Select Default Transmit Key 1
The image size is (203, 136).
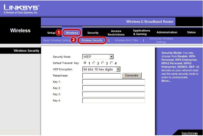85,63
